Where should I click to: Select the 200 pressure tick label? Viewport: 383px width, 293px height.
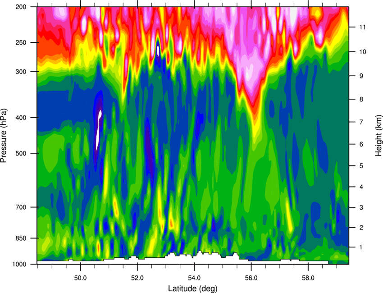tap(21, 7)
